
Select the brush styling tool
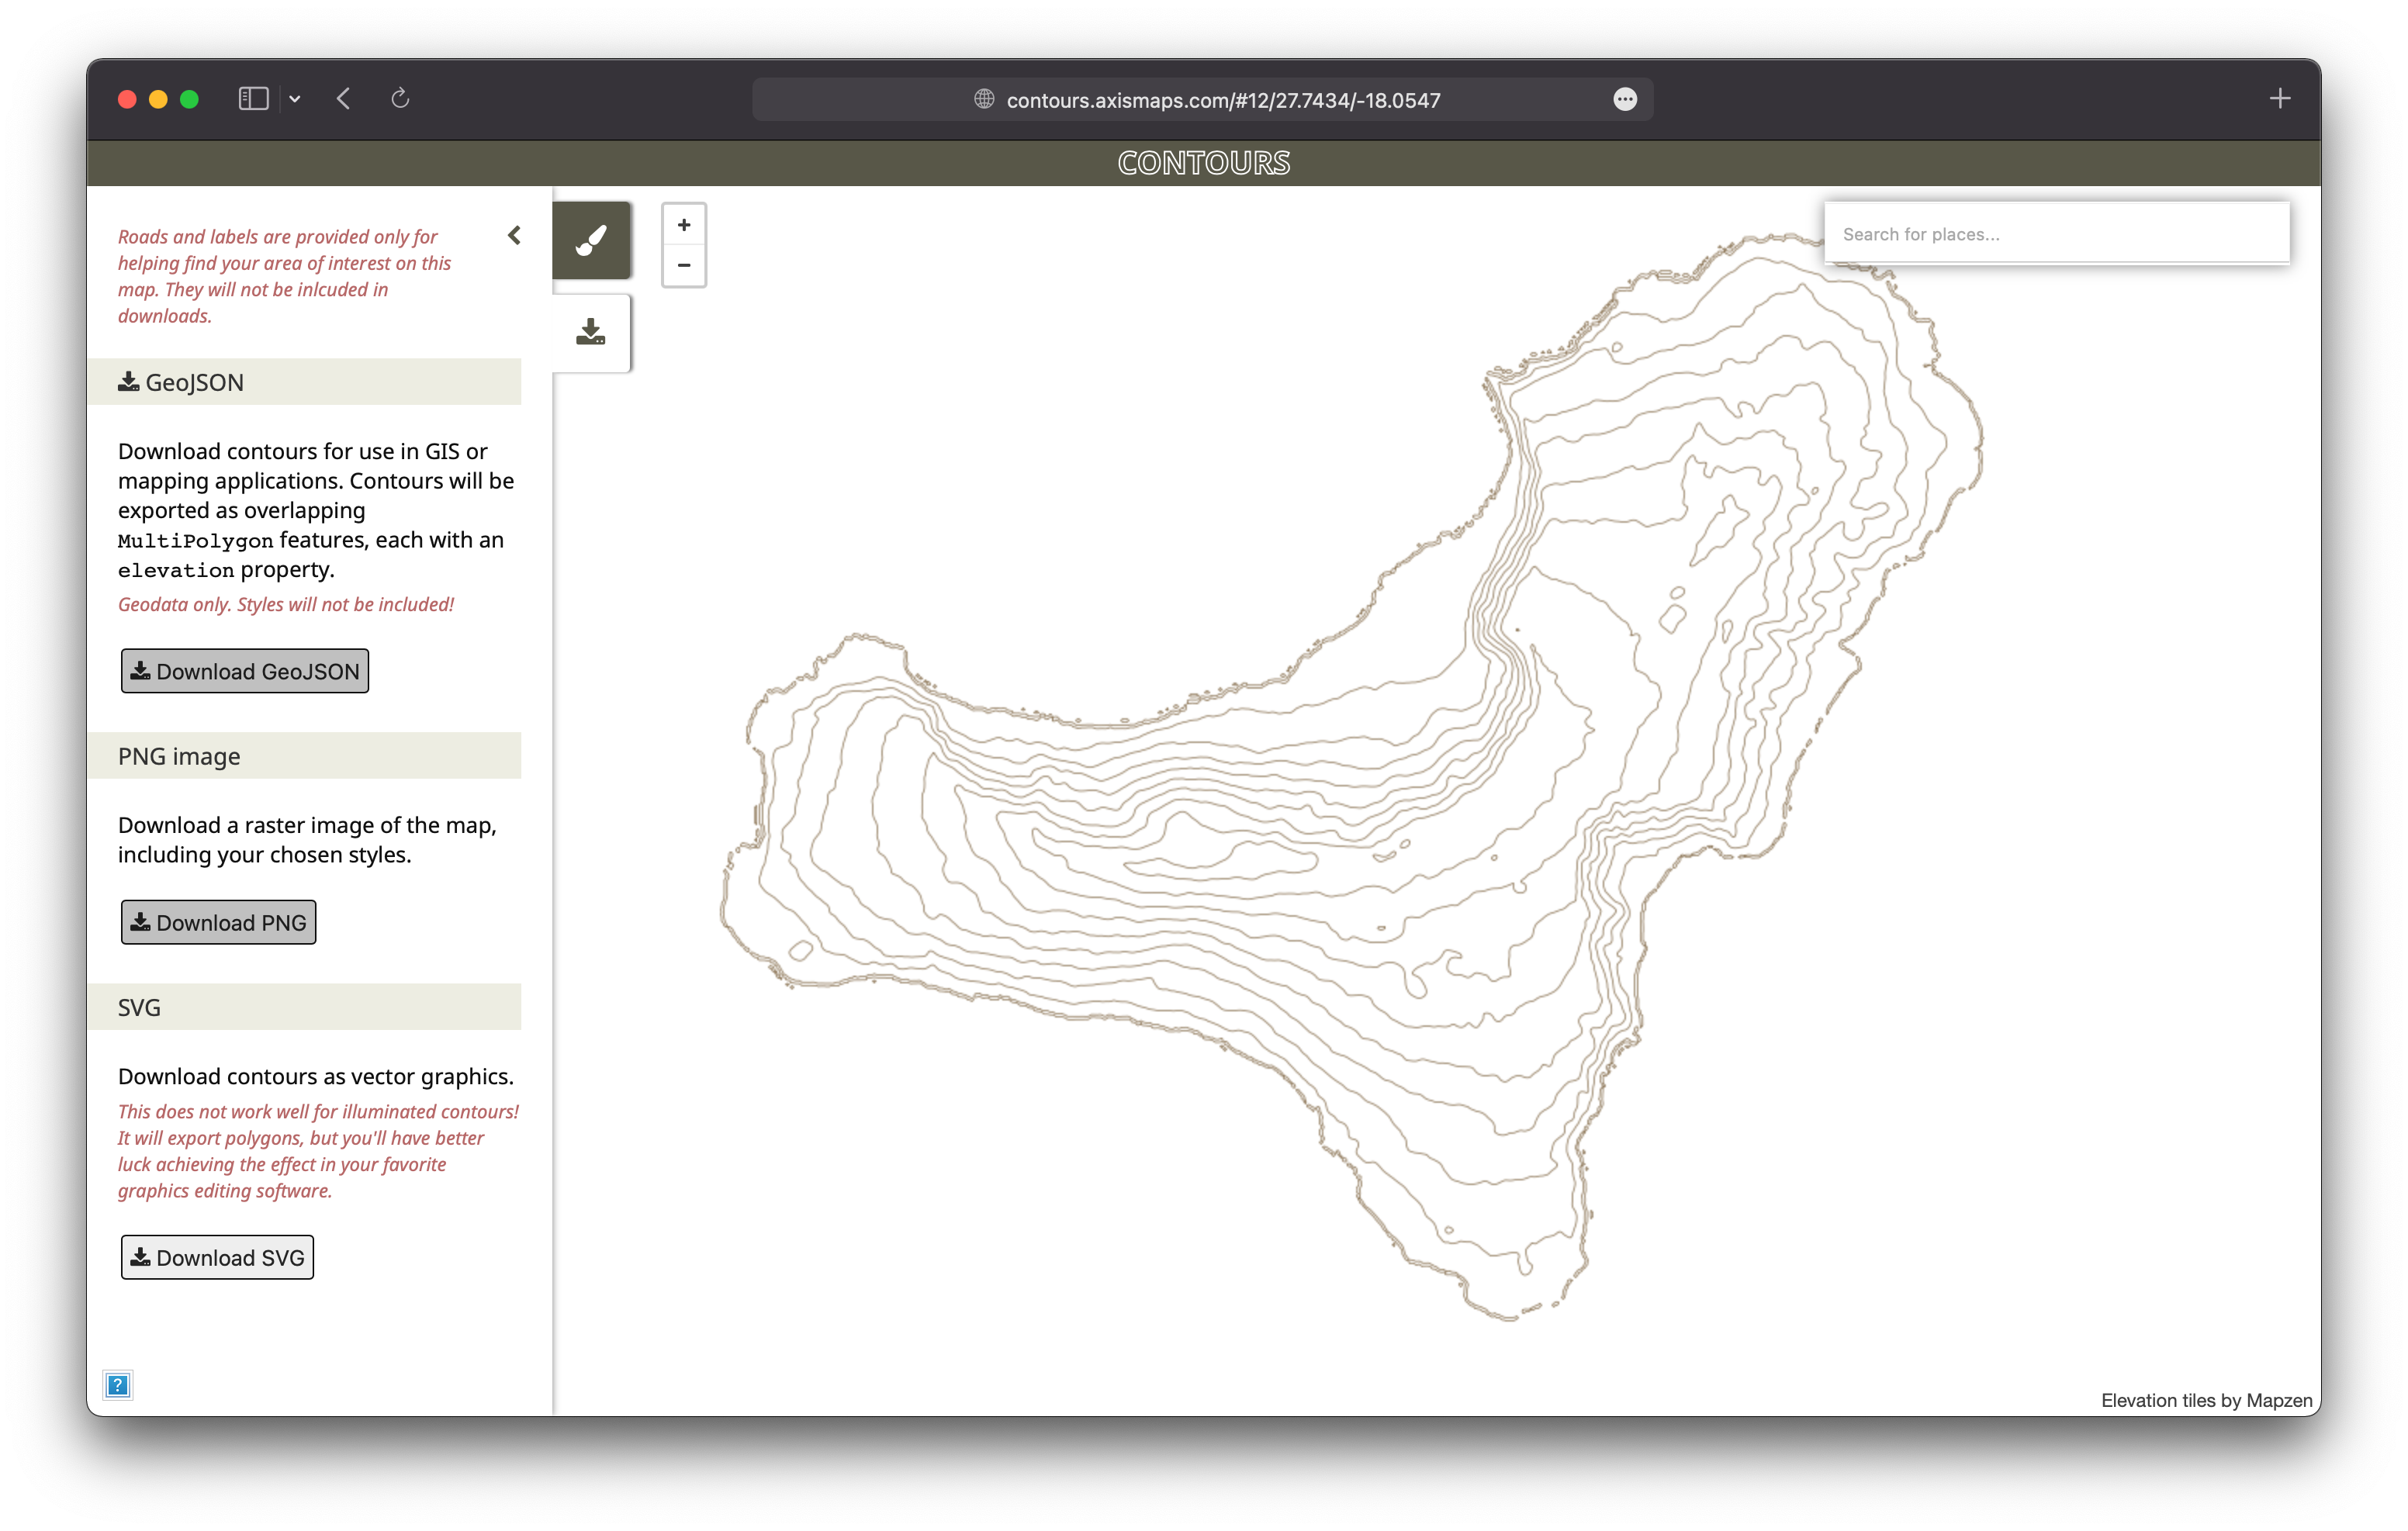pos(592,240)
